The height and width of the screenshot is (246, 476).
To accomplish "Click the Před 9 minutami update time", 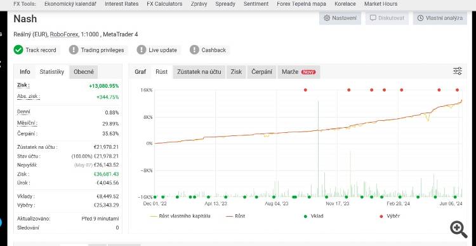I will click(100, 219).
